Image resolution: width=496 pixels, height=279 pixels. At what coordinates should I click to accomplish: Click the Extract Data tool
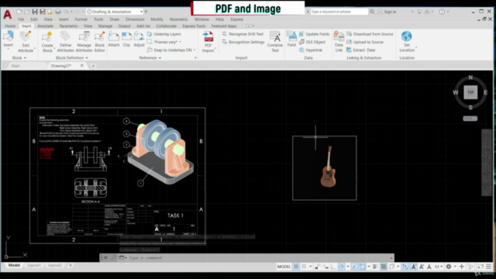coord(360,50)
